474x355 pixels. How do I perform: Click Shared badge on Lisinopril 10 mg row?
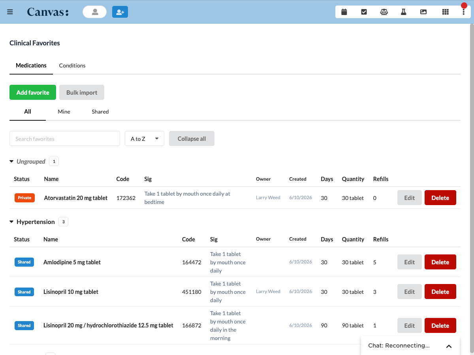pos(24,292)
